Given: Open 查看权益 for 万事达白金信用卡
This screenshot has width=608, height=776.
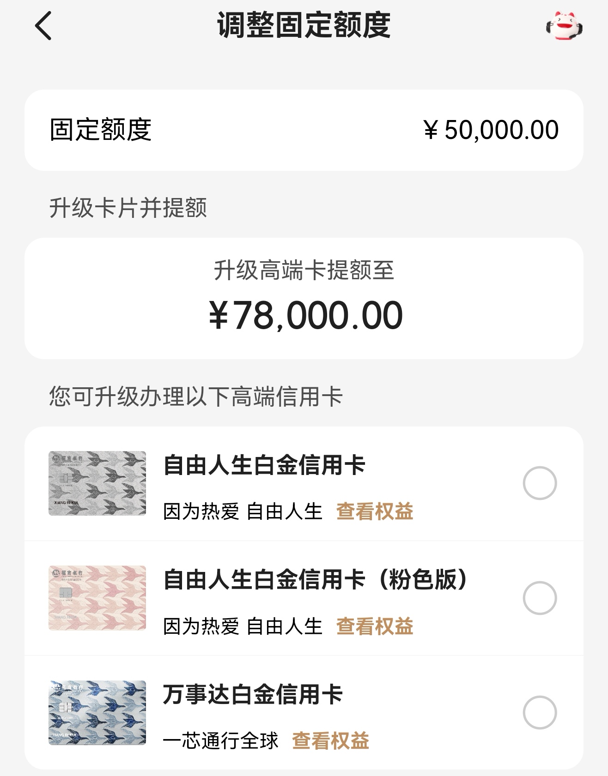Looking at the screenshot, I should click(x=330, y=741).
